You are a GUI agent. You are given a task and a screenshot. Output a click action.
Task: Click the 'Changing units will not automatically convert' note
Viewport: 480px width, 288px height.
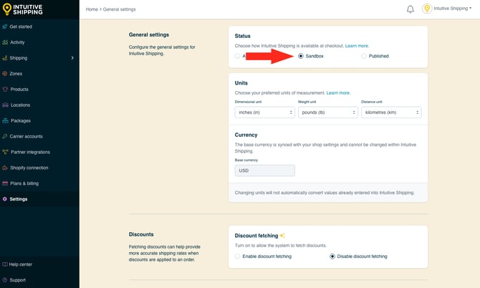(x=325, y=193)
